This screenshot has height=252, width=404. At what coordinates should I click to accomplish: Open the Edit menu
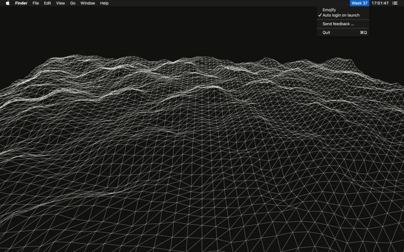47,3
